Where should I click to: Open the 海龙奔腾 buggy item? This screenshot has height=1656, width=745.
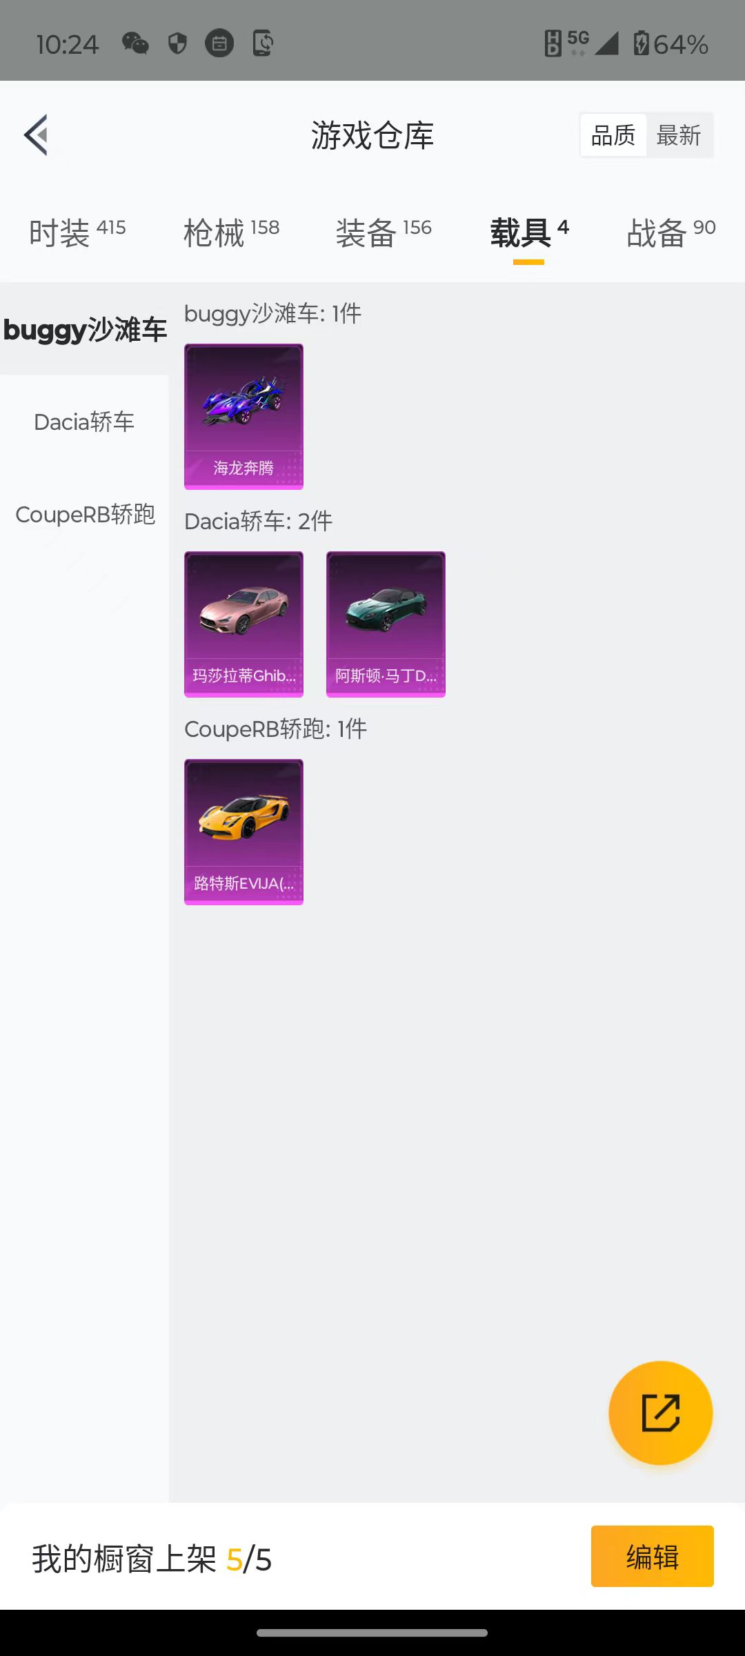pyautogui.click(x=244, y=417)
